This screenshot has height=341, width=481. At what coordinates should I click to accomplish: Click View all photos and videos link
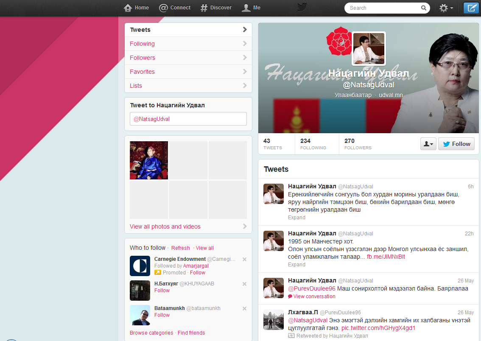[x=165, y=226]
